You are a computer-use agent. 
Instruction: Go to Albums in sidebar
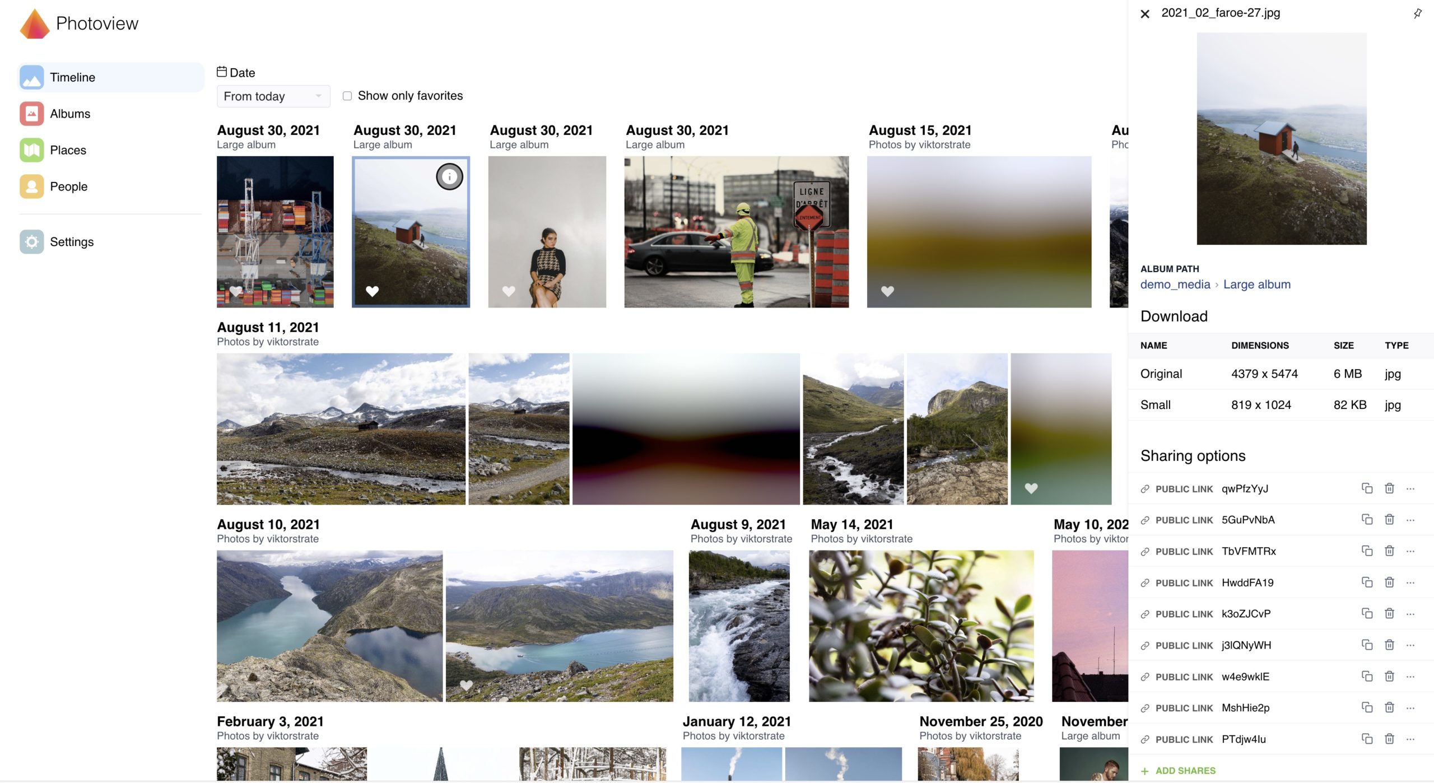click(69, 114)
